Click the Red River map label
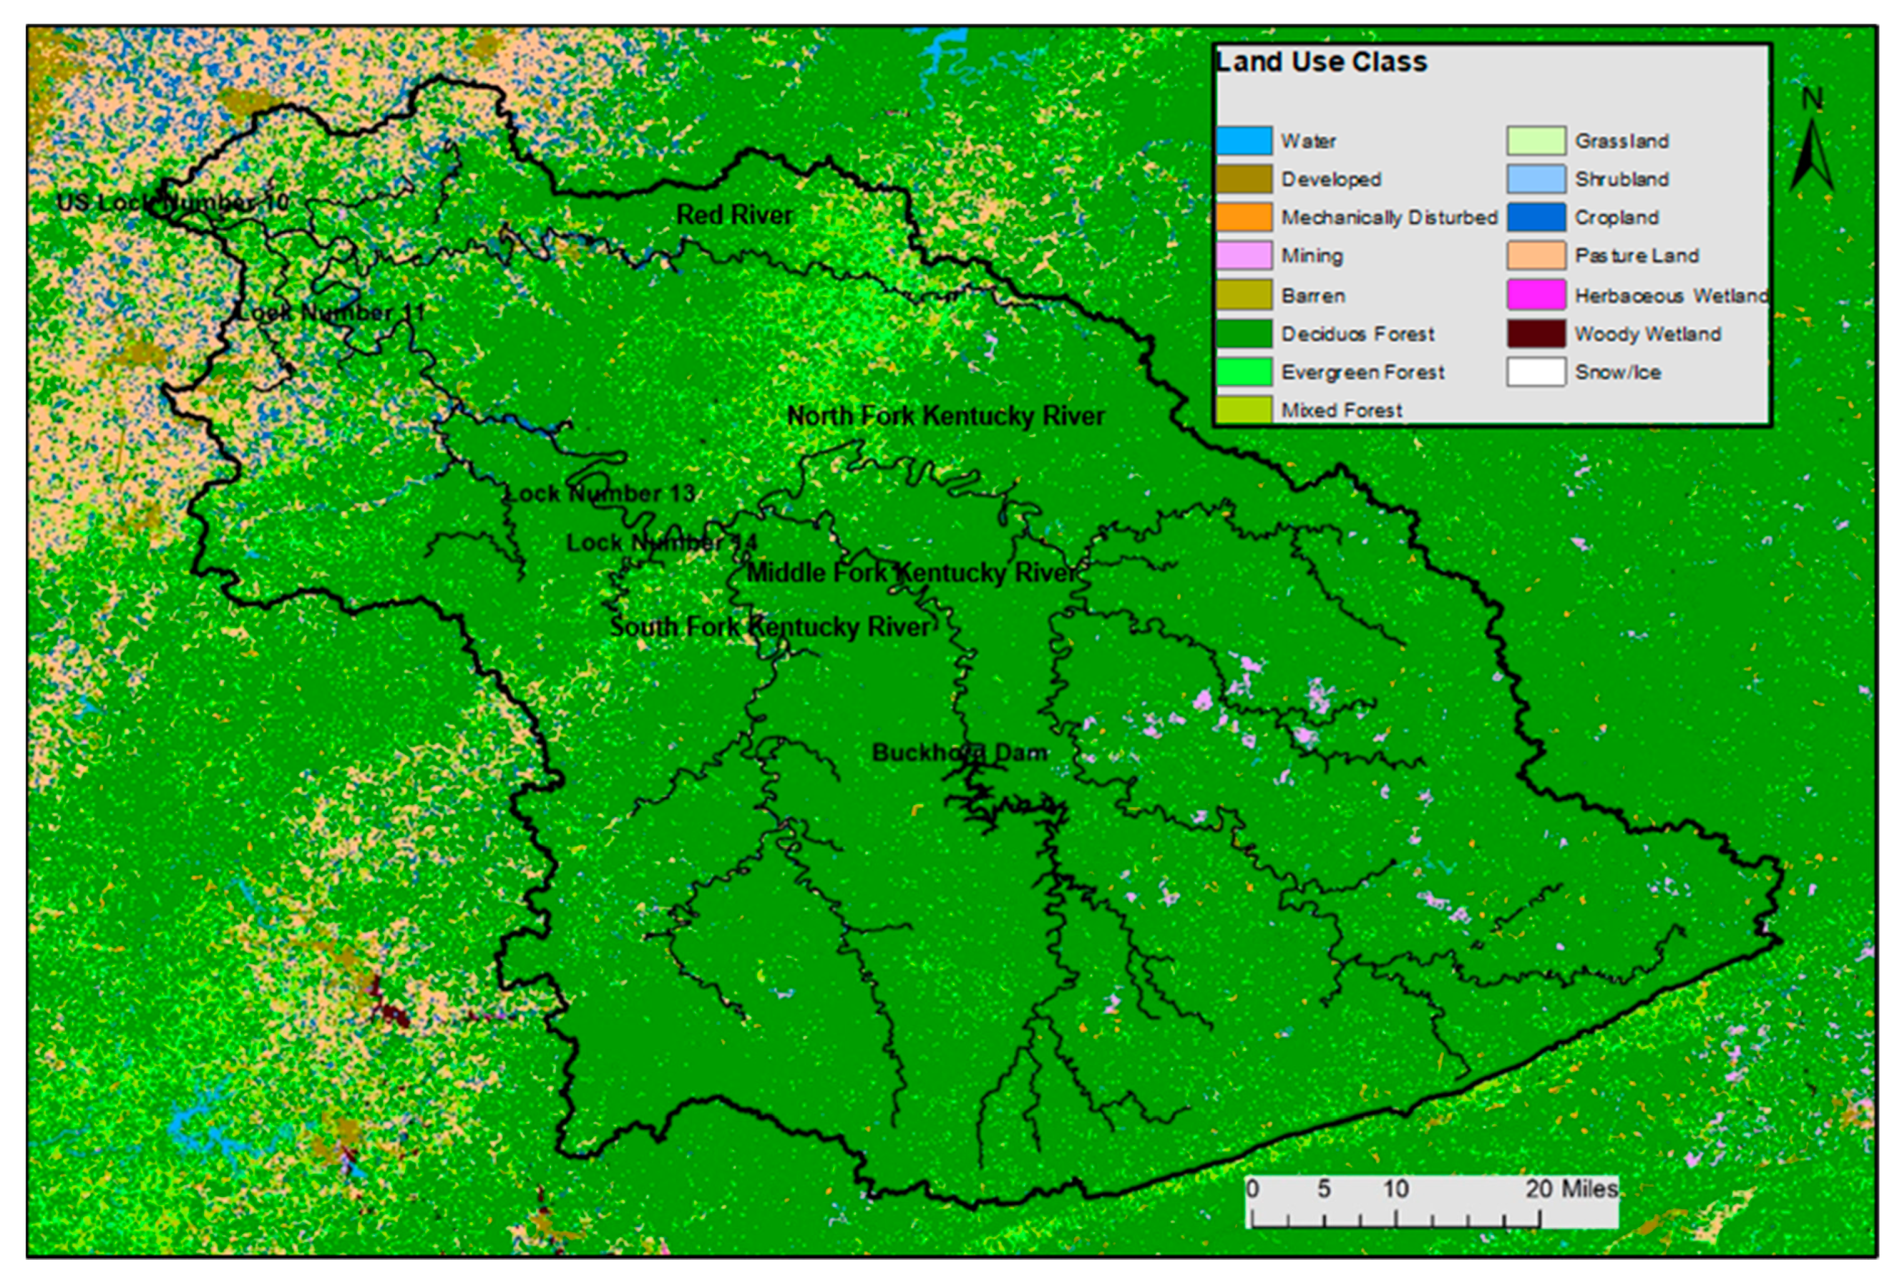This screenshot has width=1902, height=1285. pos(734,215)
